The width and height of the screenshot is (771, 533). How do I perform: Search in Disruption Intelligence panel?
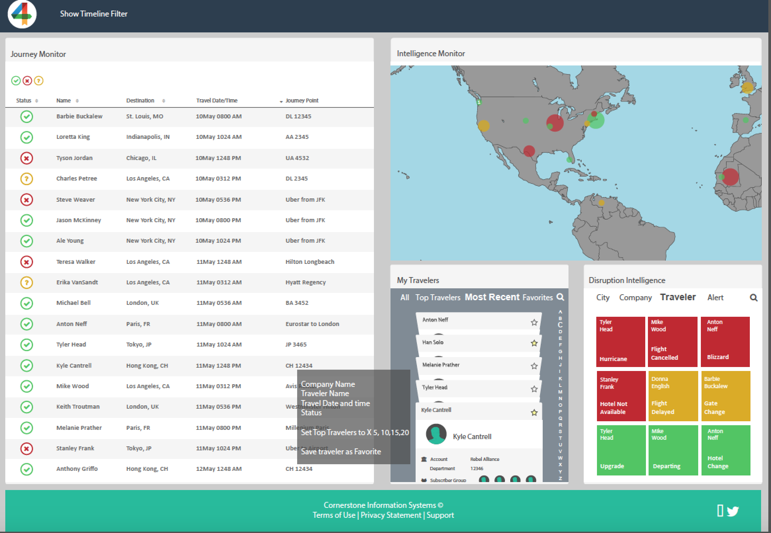pos(753,298)
